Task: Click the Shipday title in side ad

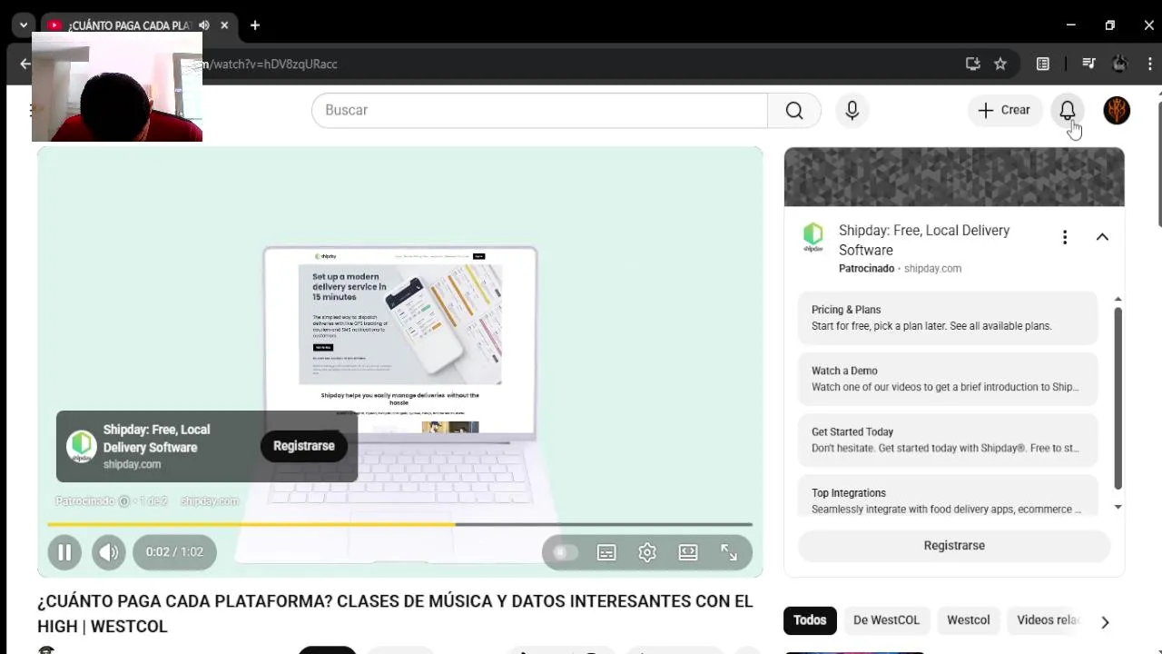Action: pyautogui.click(x=924, y=241)
